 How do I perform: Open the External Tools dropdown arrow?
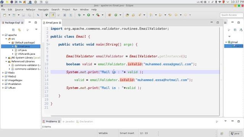(x=103, y=15)
